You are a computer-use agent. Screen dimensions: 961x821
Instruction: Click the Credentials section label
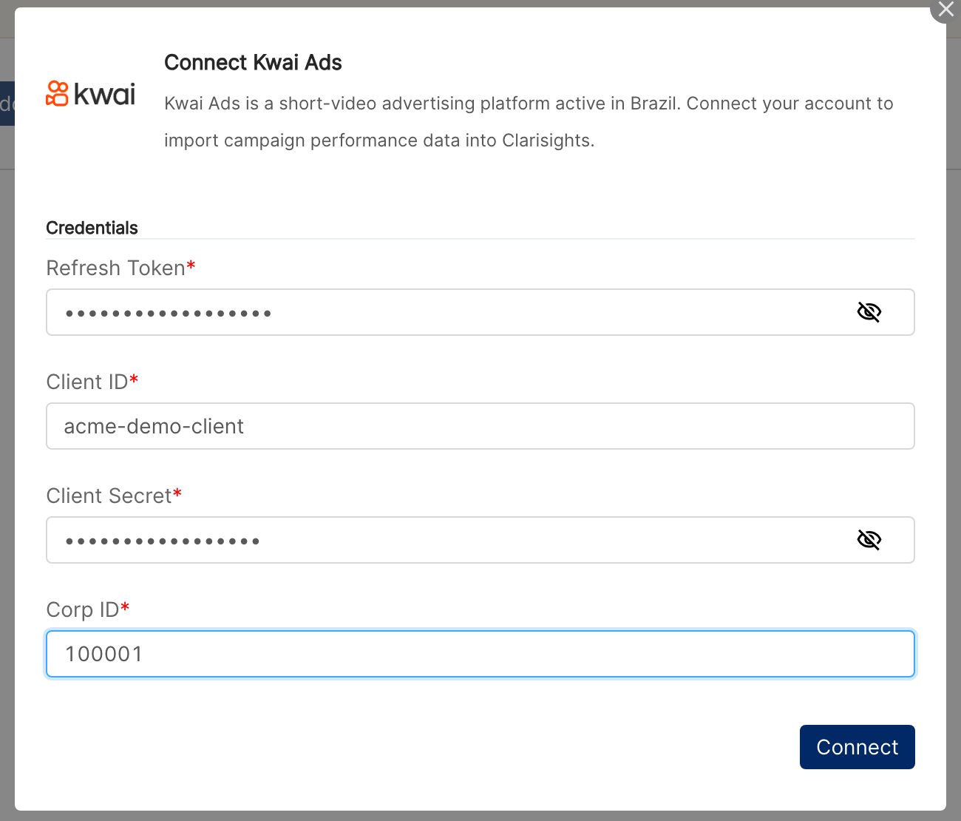92,228
